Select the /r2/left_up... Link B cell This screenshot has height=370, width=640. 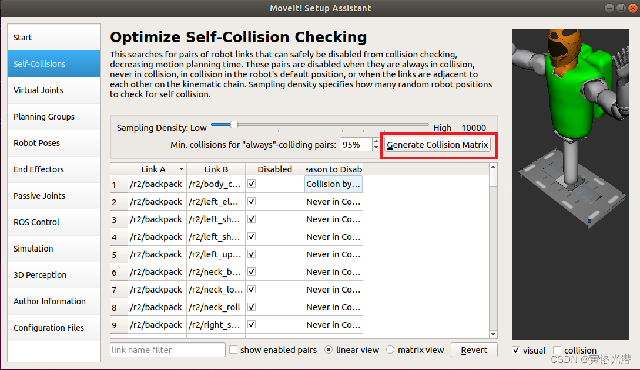pos(216,254)
